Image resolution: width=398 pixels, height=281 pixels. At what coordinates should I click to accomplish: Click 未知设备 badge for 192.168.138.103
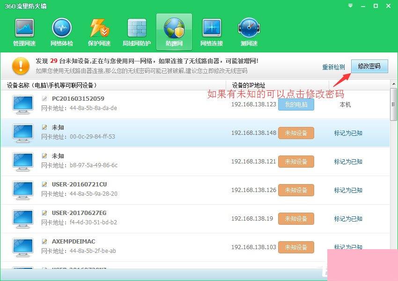[x=296, y=247]
